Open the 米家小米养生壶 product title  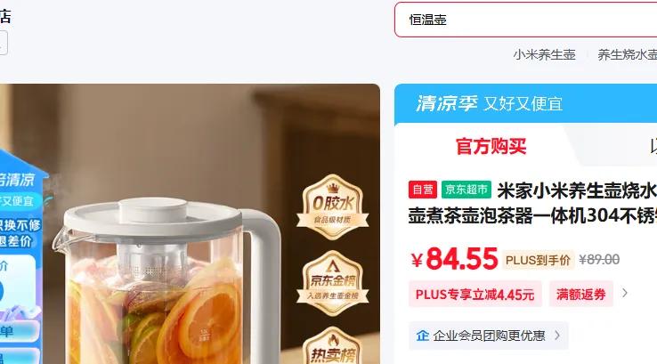[x=533, y=203]
